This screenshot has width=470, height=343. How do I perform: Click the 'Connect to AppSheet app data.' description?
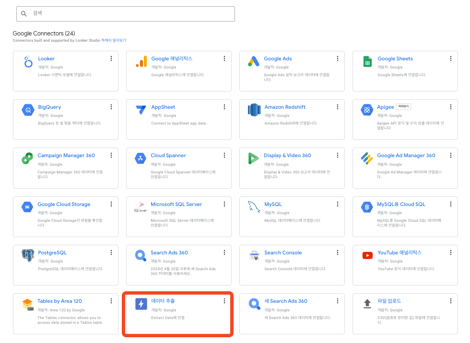pos(179,123)
